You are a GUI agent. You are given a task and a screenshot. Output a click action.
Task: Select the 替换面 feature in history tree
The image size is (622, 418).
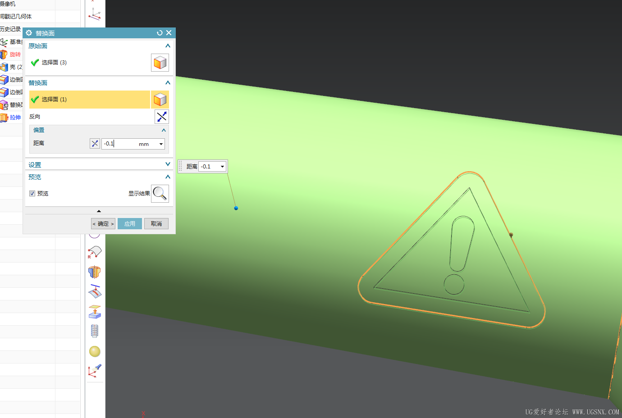pos(11,105)
